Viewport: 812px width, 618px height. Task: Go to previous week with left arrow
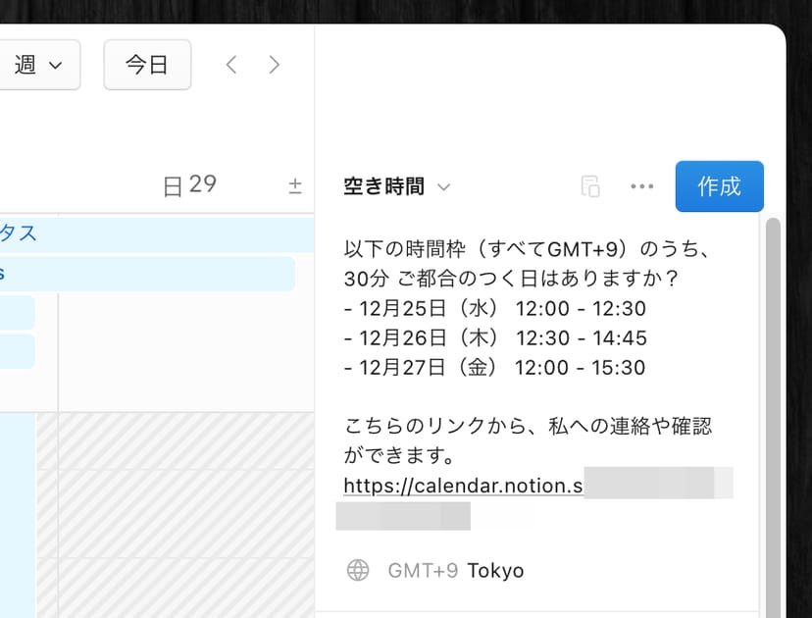[x=231, y=65]
